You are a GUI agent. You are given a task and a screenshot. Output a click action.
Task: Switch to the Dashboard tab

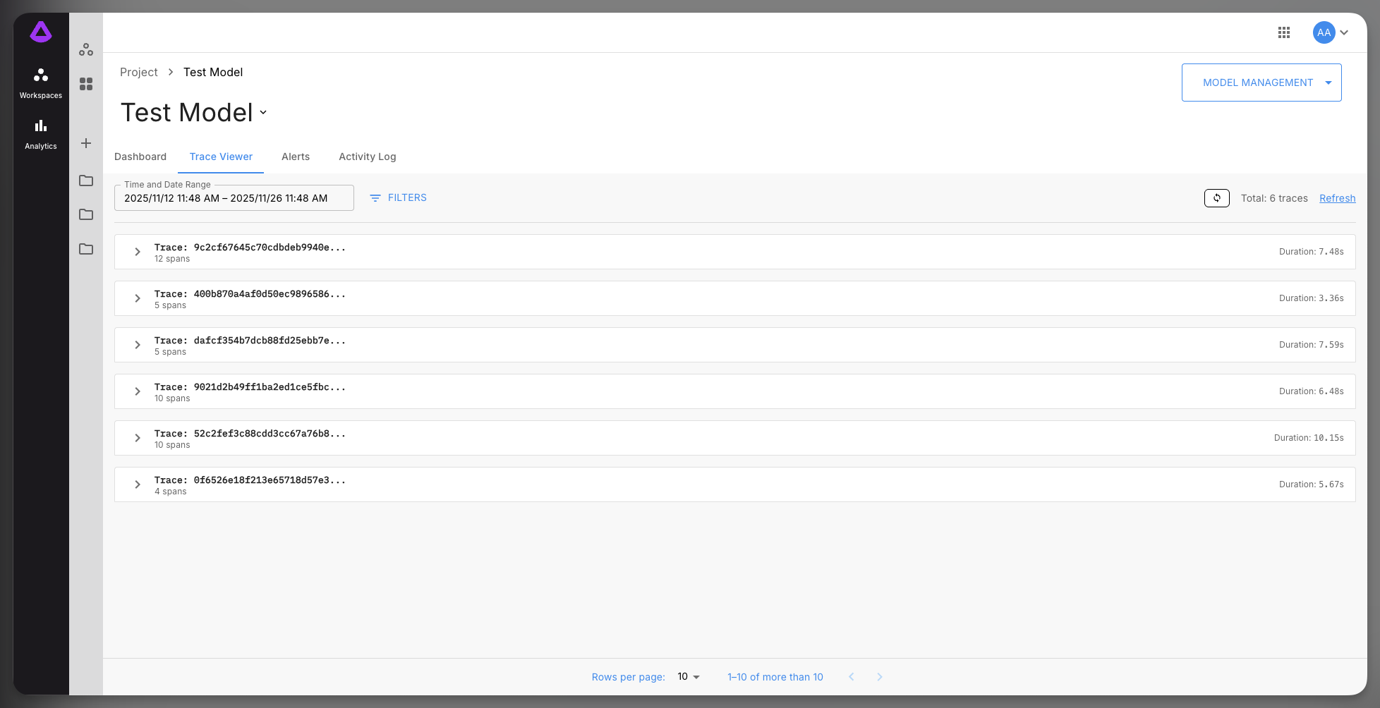tap(140, 157)
